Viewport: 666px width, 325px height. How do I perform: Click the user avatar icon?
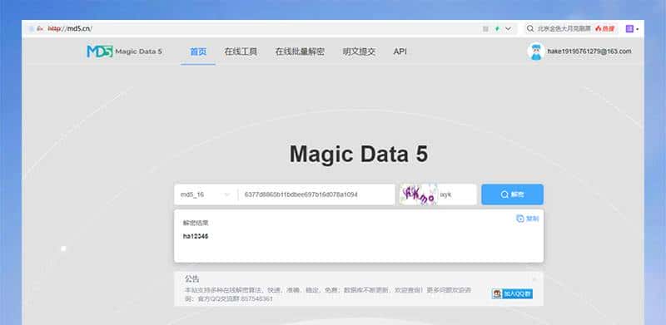pos(536,52)
